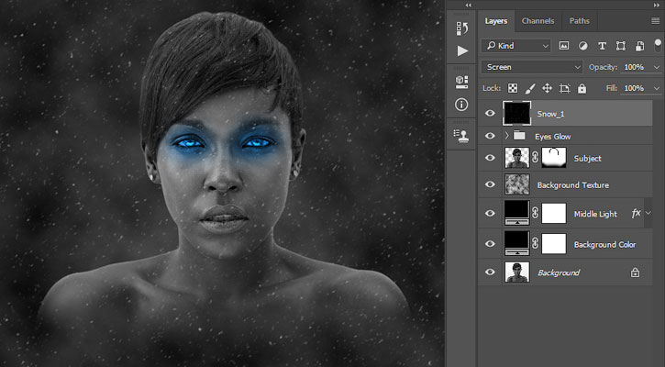Image resolution: width=665 pixels, height=367 pixels.
Task: Filter layers by pixel layers icon
Action: 563,46
